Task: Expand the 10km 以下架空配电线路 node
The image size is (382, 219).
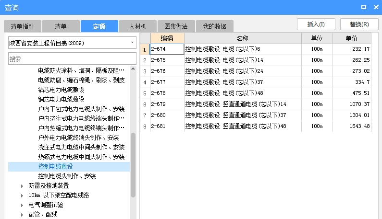Action: click(x=22, y=196)
